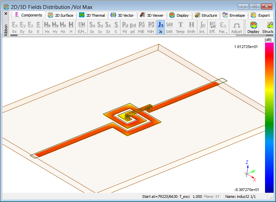Choose the Hz magnetic field component
This screenshot has width=276, height=202.
point(63,27)
